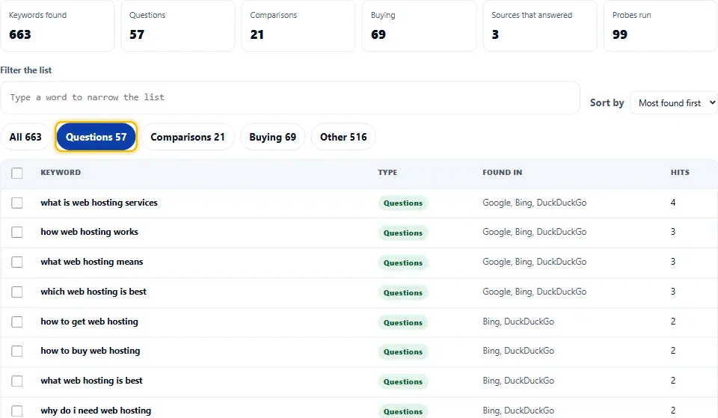Check the 'what web hosting means' row
Screen dimensions: 718x418
17,262
